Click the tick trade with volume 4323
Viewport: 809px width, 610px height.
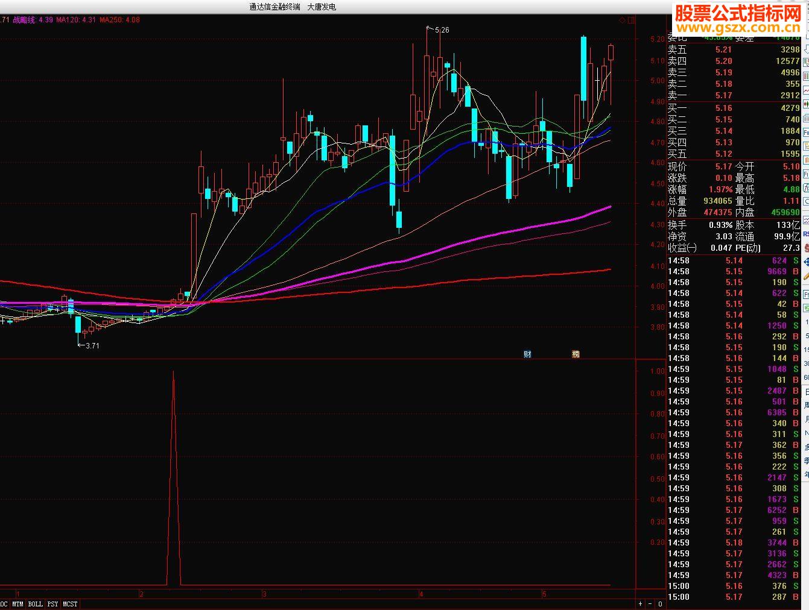pyautogui.click(x=734, y=575)
